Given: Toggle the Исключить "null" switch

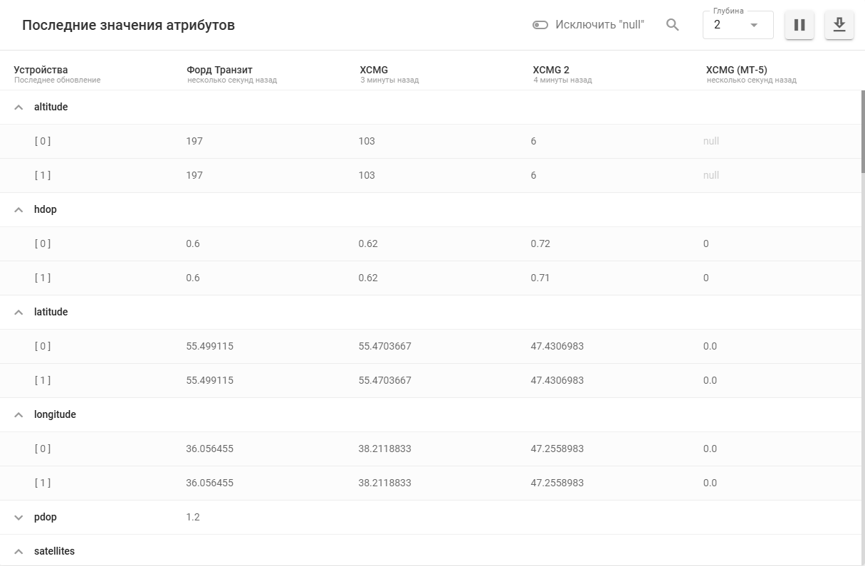Looking at the screenshot, I should [x=540, y=25].
